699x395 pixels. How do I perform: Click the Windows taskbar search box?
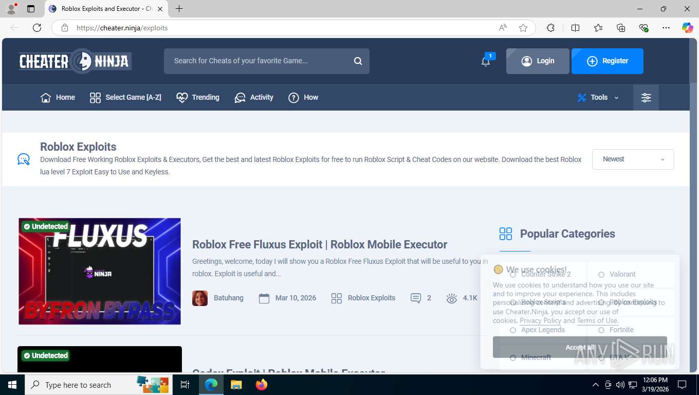(98, 385)
